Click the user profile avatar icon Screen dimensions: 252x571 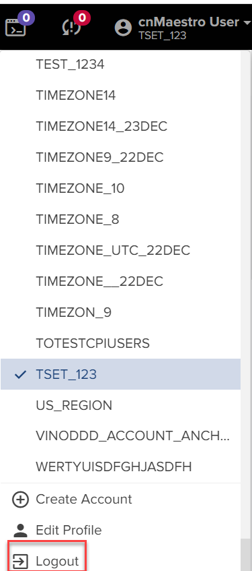(x=123, y=28)
